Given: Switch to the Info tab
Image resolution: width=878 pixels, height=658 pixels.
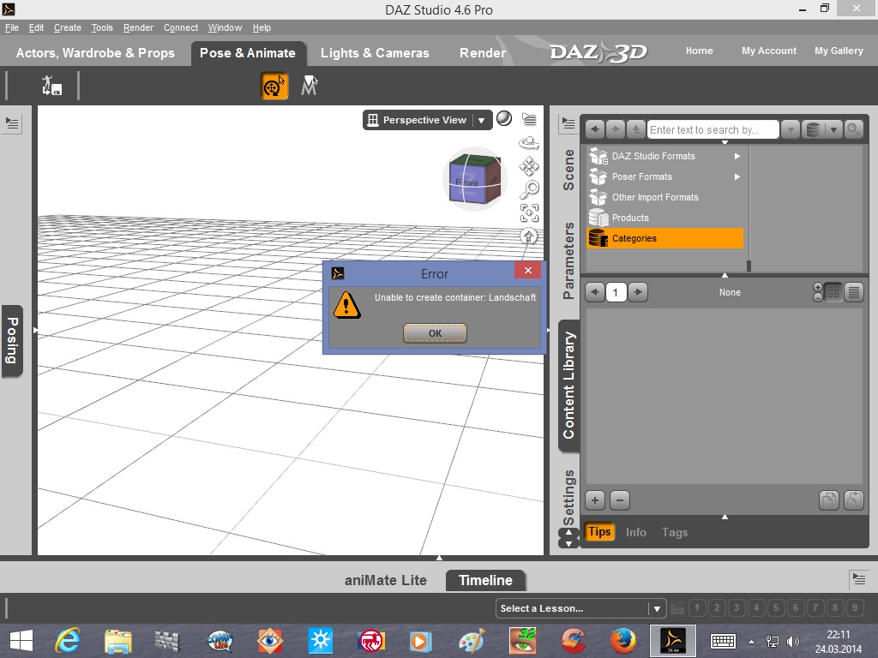Looking at the screenshot, I should pos(636,532).
